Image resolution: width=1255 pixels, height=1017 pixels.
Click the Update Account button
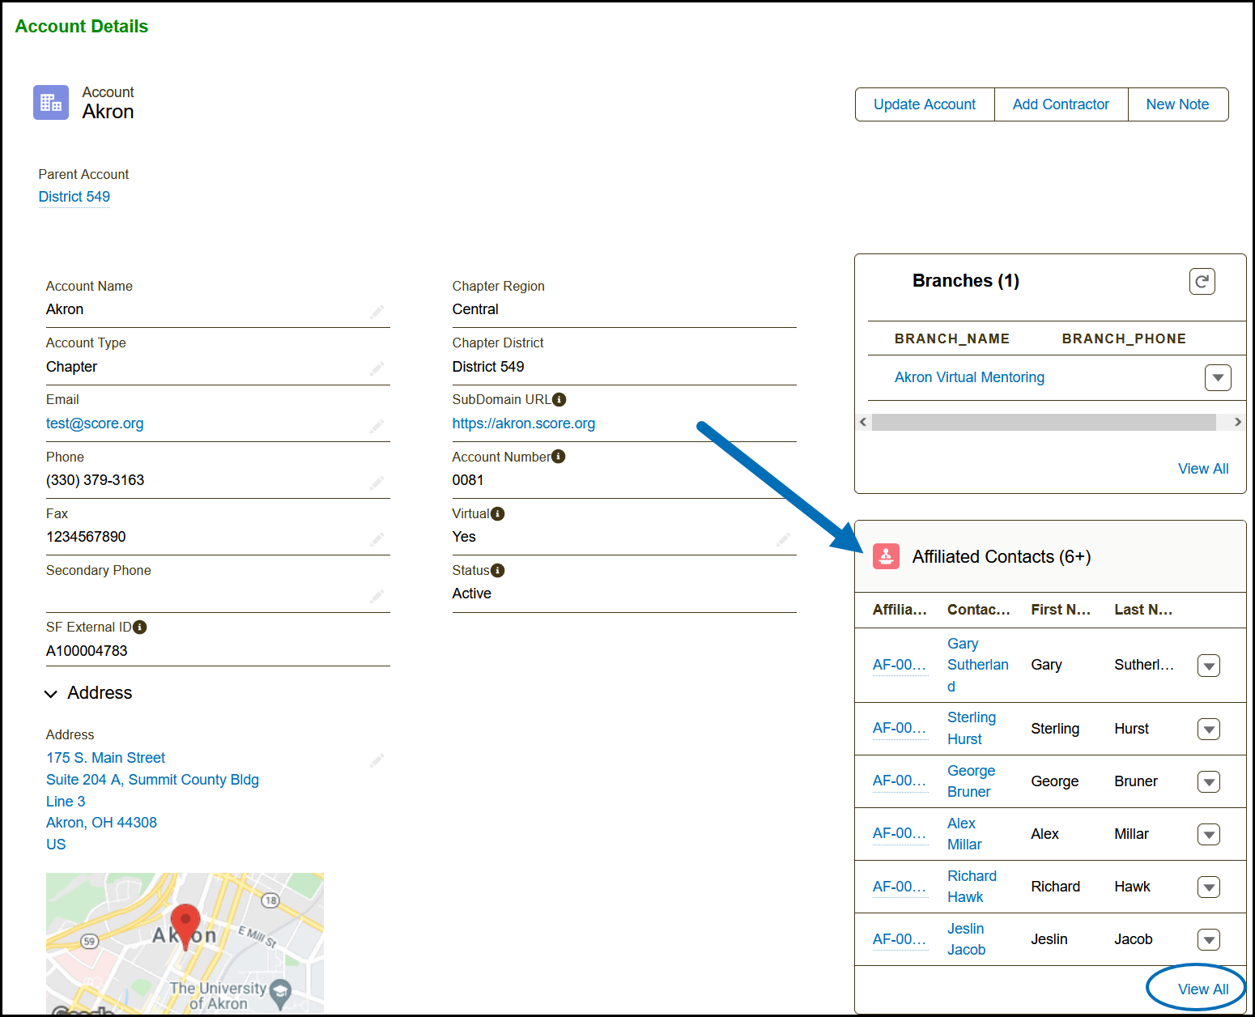924,104
